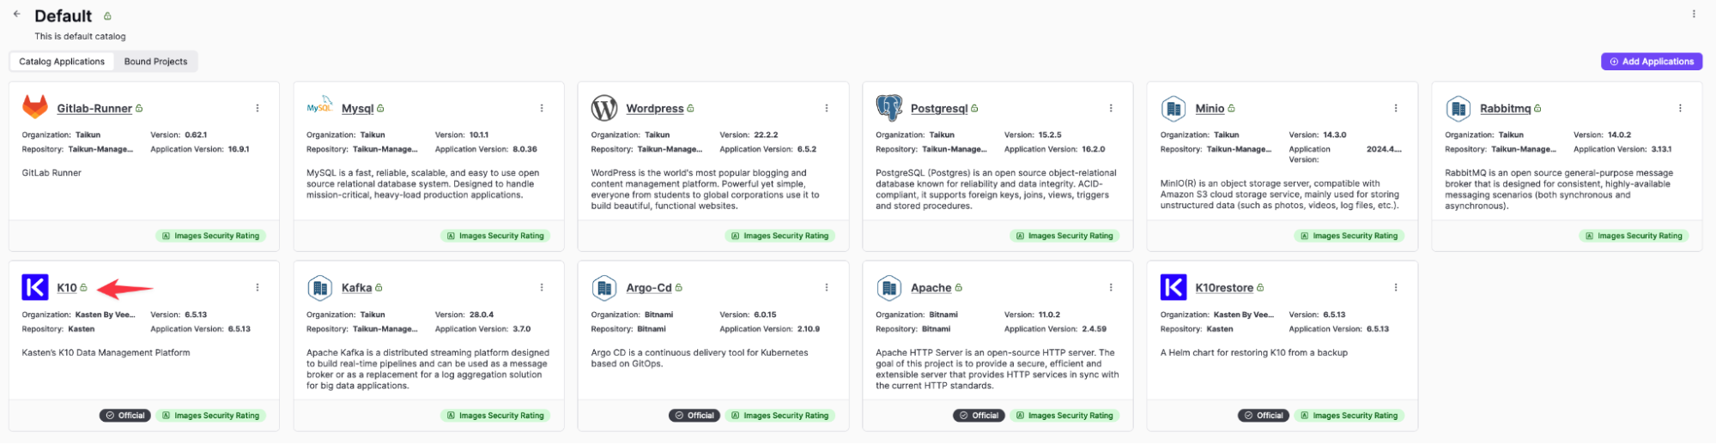Select the Catalog Applications tab
Viewport: 1716px width, 444px height.
pyautogui.click(x=62, y=62)
